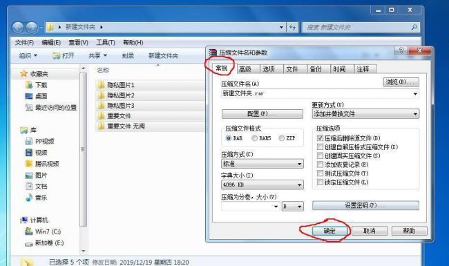Select the RAR format radio button

click(229, 138)
